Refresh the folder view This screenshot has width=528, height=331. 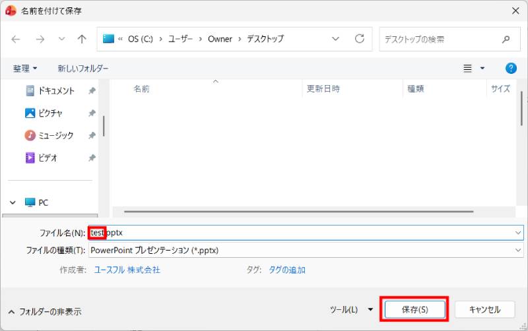pos(360,39)
